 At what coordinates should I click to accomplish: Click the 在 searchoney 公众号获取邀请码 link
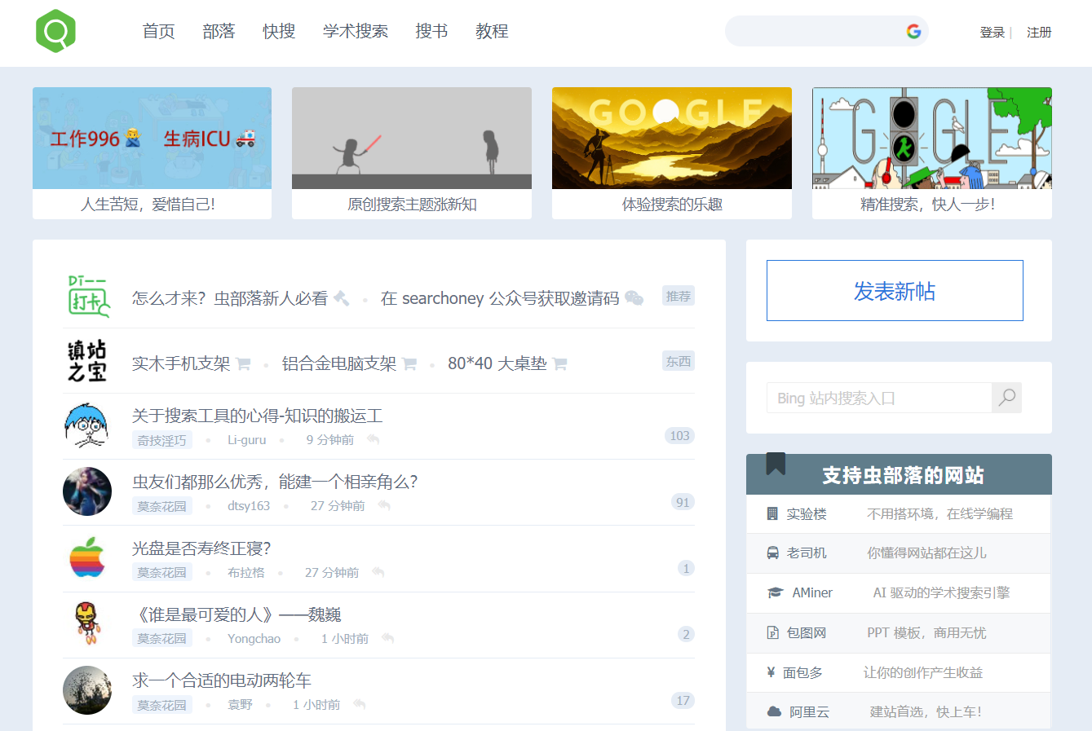(x=500, y=298)
